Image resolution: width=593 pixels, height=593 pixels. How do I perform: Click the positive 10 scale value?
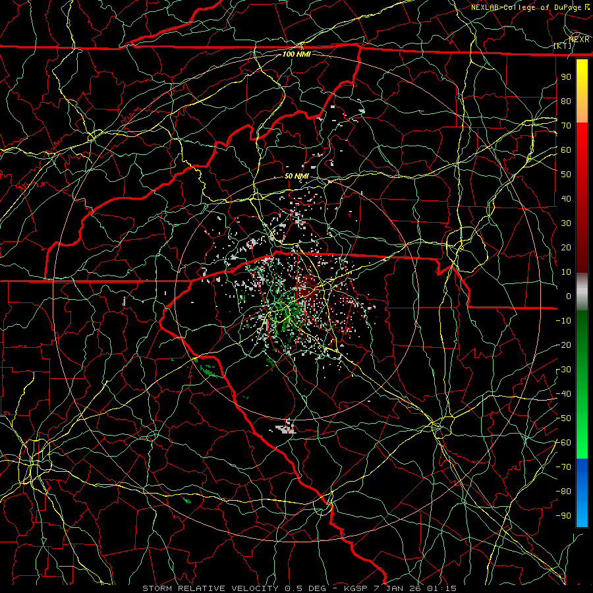click(566, 272)
